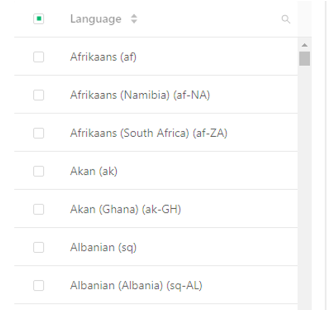Enable the Akan (ak) checkbox
This screenshot has height=311, width=335.
click(39, 171)
